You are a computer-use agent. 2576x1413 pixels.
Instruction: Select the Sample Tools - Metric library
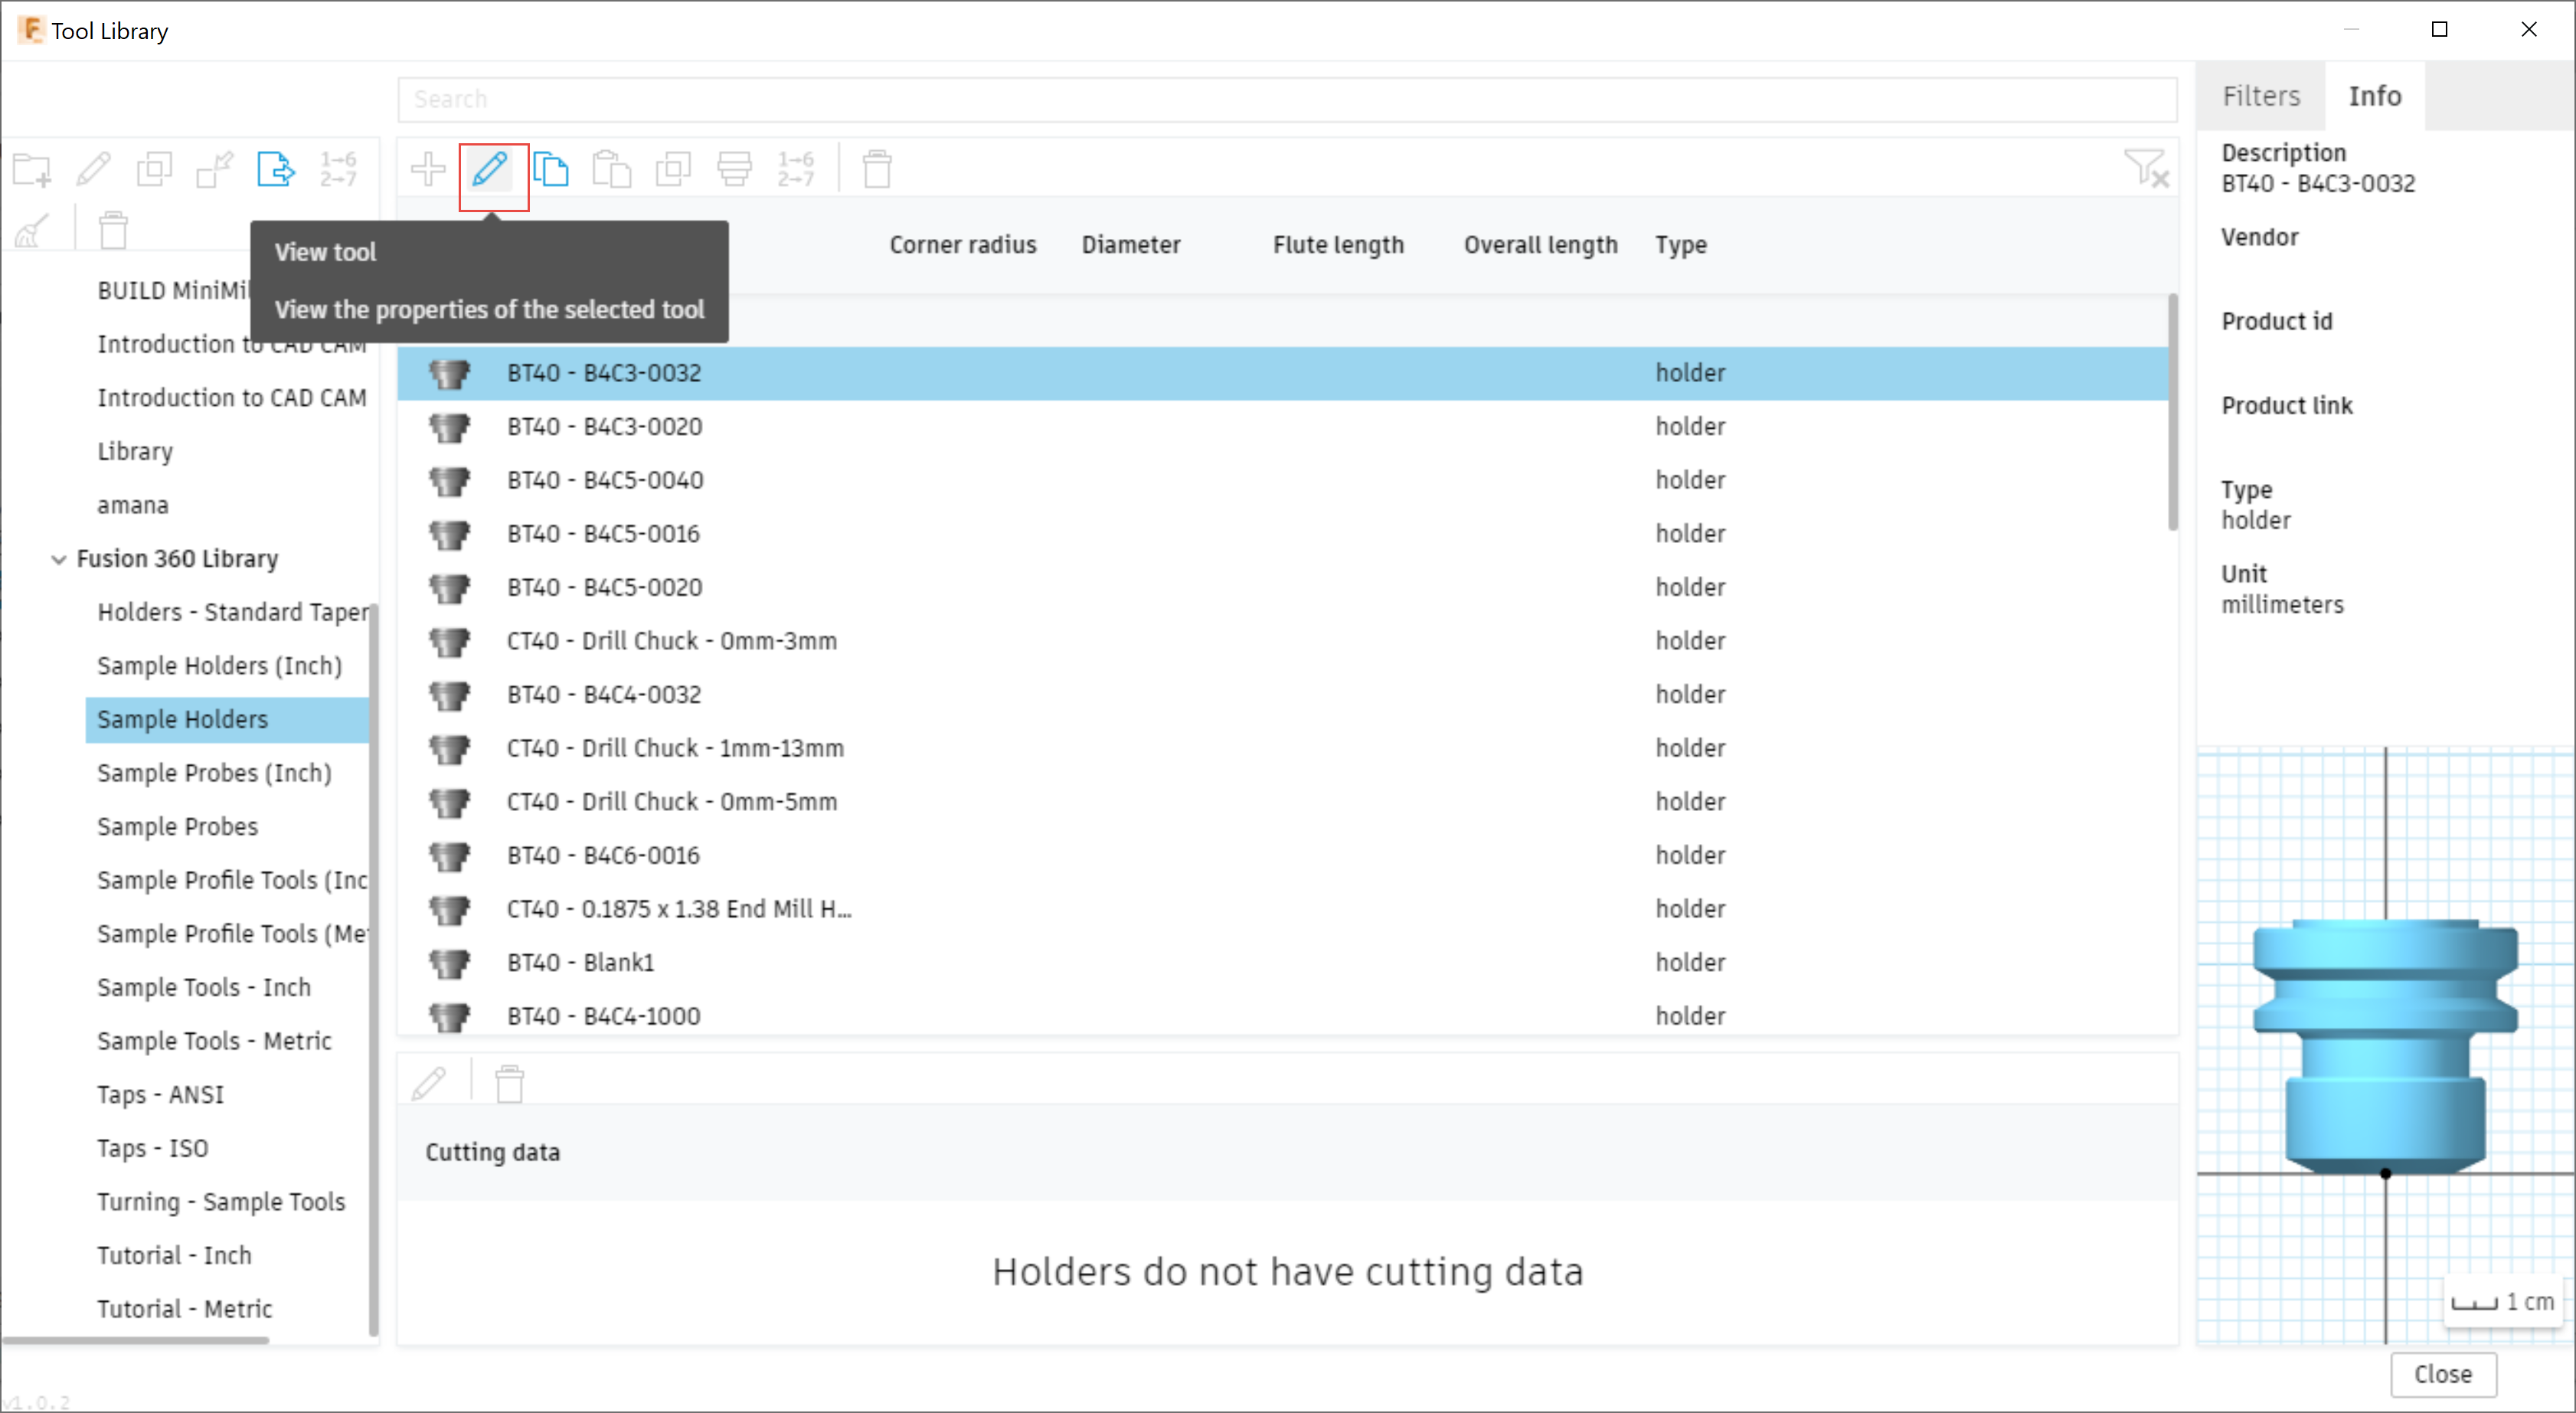pyautogui.click(x=214, y=1041)
